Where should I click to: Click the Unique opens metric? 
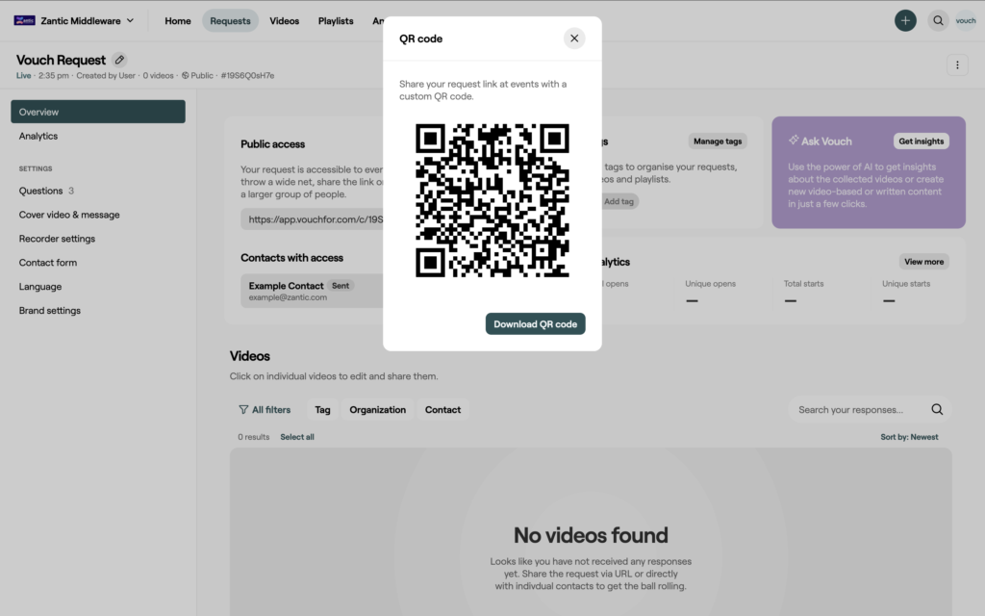click(x=710, y=292)
